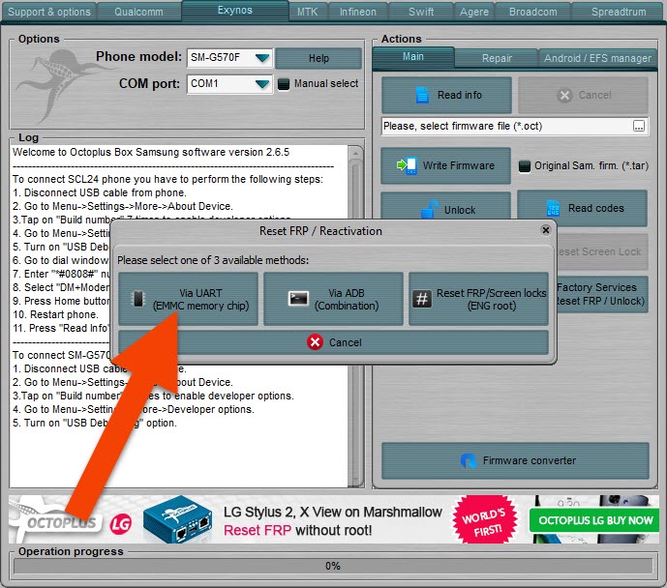Click Cancel in the Reset FRP dialog

point(333,342)
